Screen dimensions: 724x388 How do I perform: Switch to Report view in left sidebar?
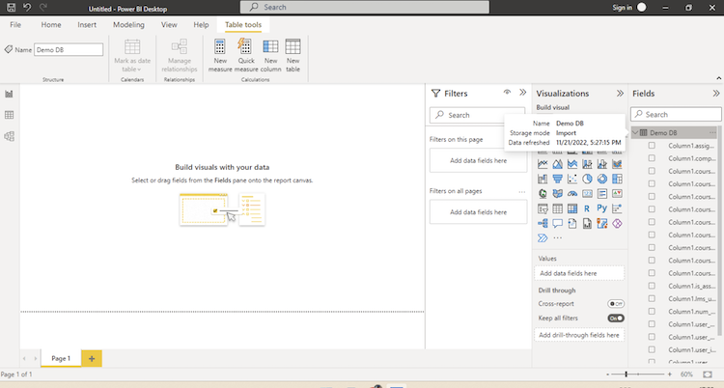[x=10, y=94]
